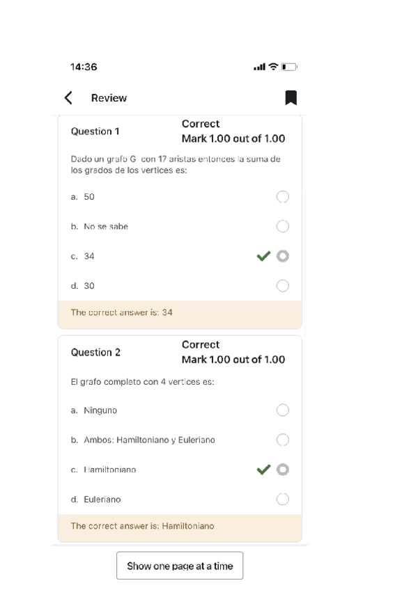Tap the bookmark icon
418x590 pixels.
point(291,98)
